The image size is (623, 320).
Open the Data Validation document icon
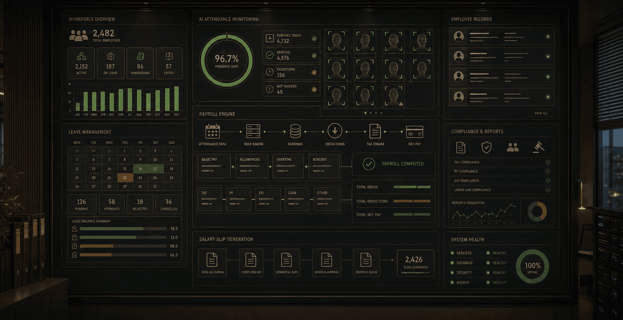click(x=212, y=261)
